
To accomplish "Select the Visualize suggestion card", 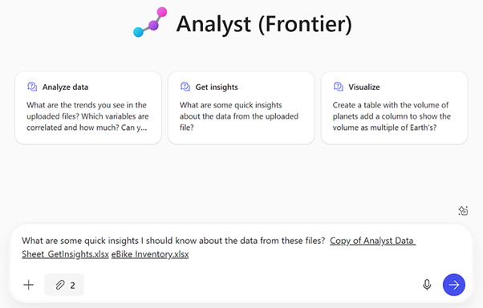I will click(x=394, y=107).
